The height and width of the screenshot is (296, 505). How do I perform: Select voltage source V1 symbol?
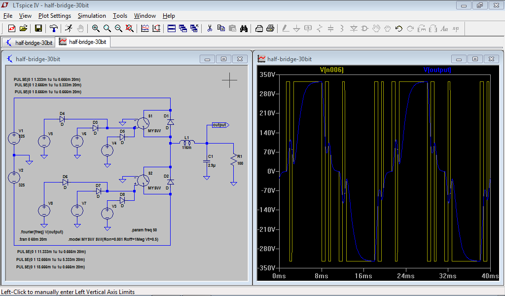[x=14, y=138]
